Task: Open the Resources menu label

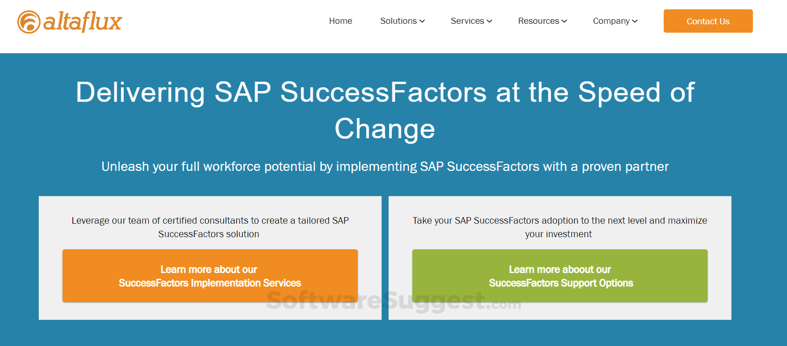Action: tap(539, 21)
